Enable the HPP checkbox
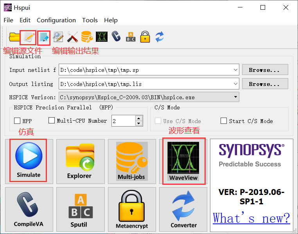Viewport: 298px width, 234px height. [x=17, y=121]
